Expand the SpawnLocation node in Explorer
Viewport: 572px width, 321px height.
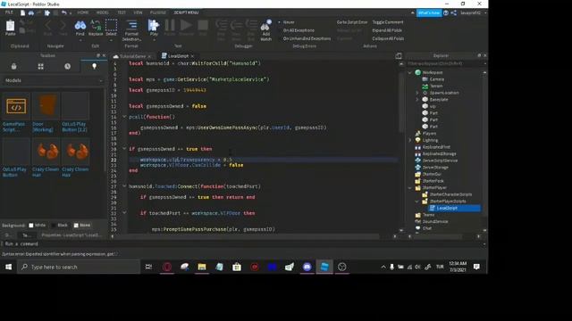point(417,93)
